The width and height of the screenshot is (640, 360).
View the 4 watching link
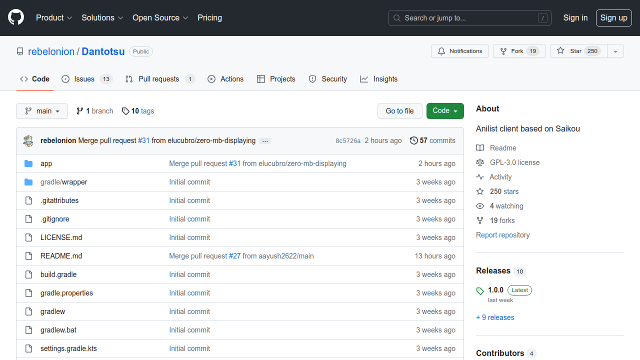click(499, 206)
